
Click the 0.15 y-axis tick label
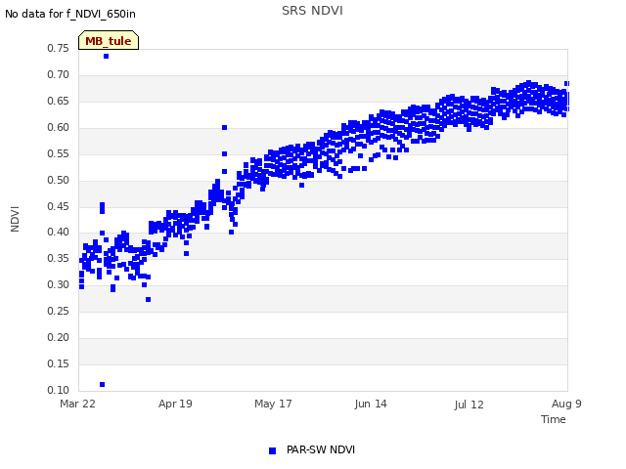pos(59,363)
